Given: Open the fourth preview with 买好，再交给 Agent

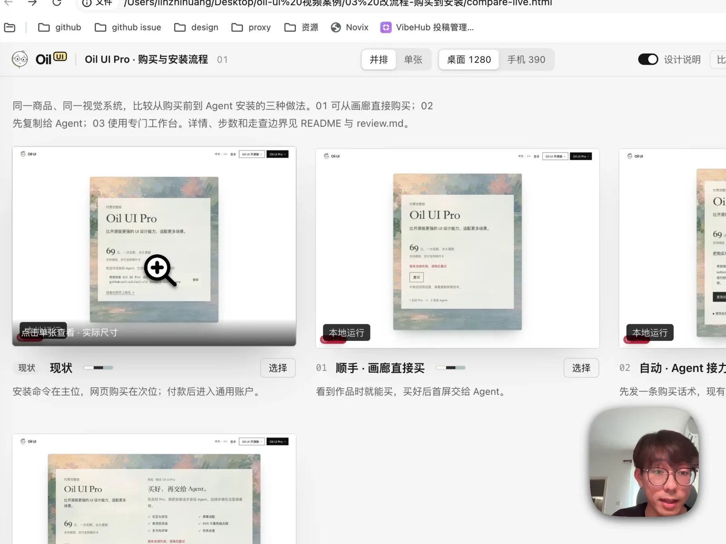Looking at the screenshot, I should pos(154,489).
